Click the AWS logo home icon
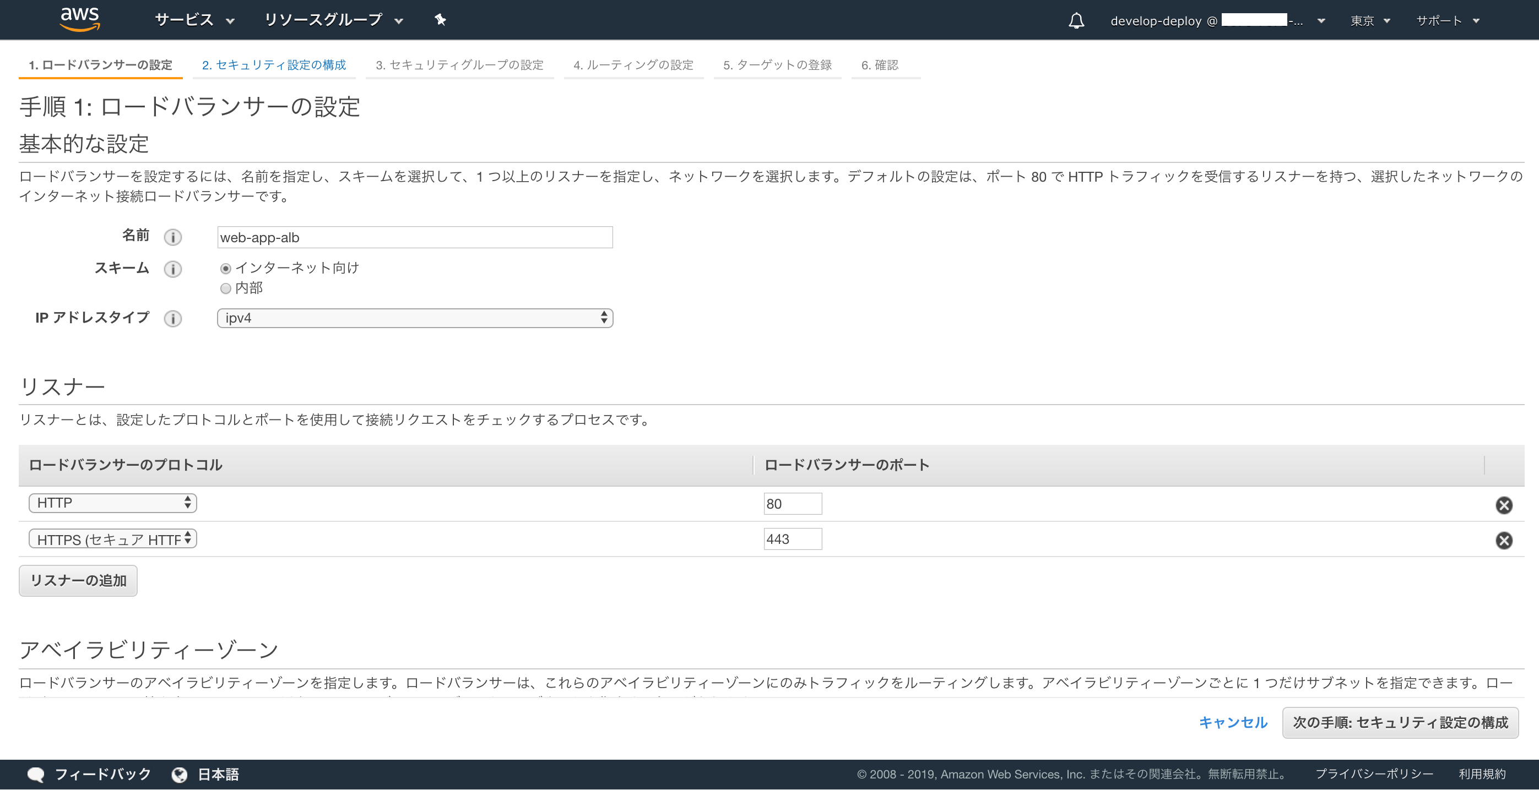Screen dimensions: 1539x790 (79, 19)
